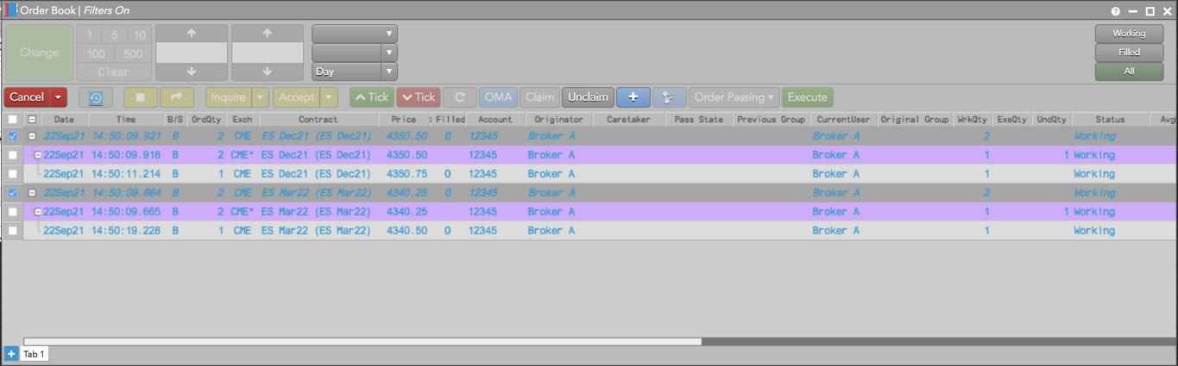This screenshot has height=366, width=1178.
Task: Click the first quantity input field
Action: (x=192, y=53)
